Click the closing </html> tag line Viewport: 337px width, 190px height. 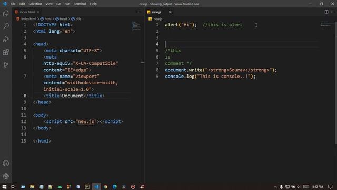pos(42,141)
